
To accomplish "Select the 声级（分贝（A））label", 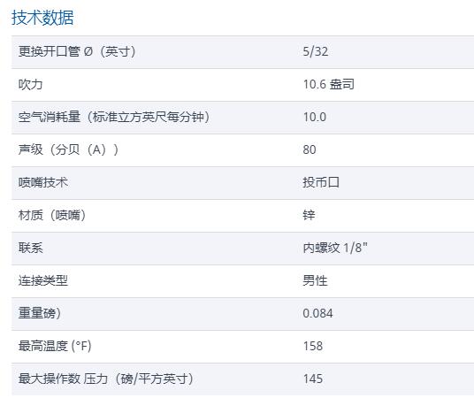I will point(69,149).
